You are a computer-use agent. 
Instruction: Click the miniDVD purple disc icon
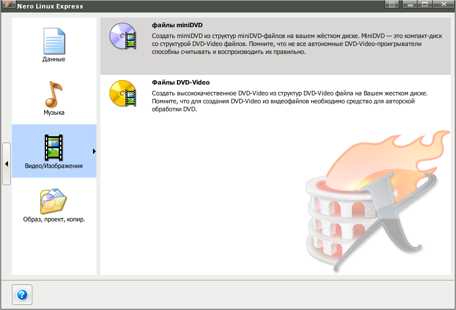click(x=123, y=36)
